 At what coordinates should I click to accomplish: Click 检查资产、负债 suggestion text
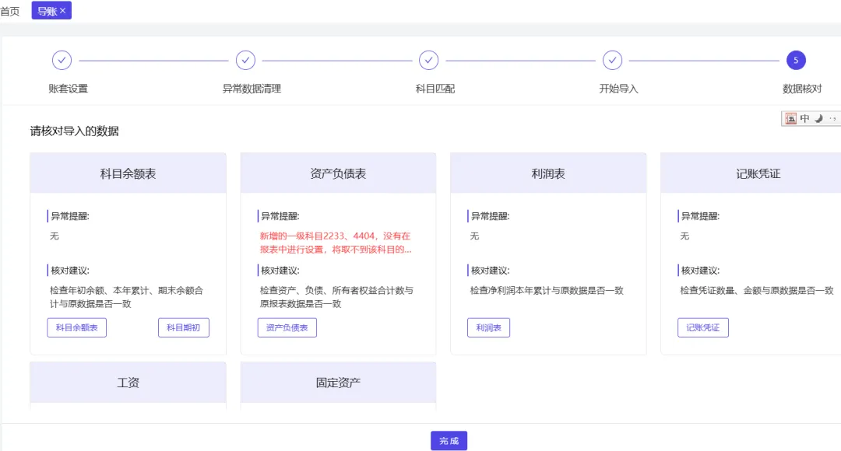pyautogui.click(x=336, y=297)
